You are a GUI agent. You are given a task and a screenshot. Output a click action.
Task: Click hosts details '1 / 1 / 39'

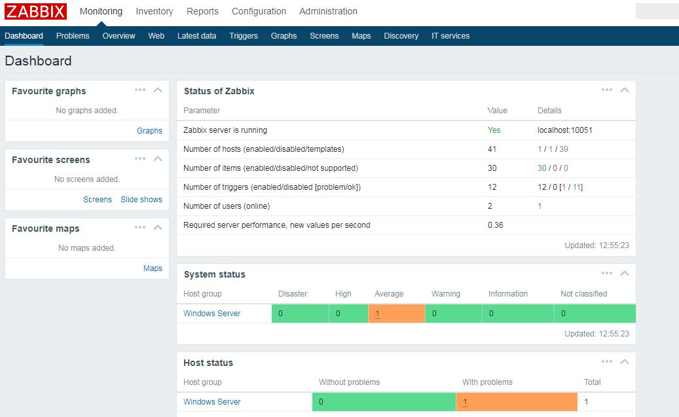553,149
